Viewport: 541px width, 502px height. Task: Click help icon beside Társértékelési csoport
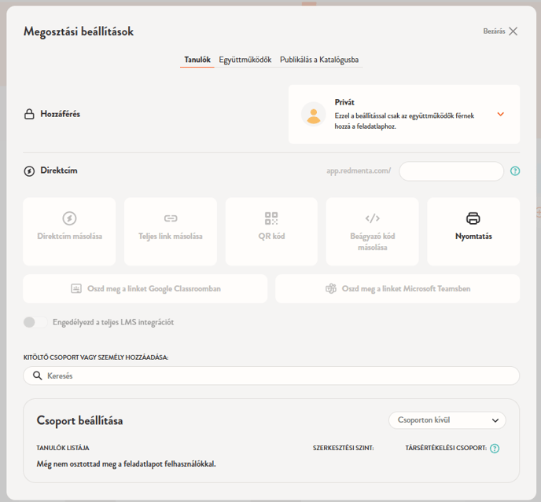pos(495,449)
